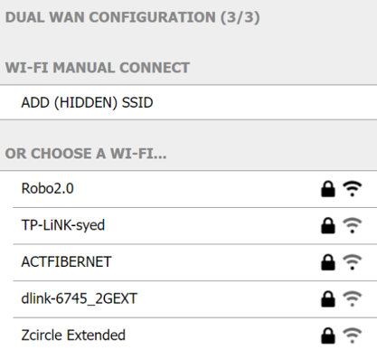Click dlink-6745_2GEXT signal strength icon
Image resolution: width=377 pixels, height=350 pixels.
(x=352, y=299)
